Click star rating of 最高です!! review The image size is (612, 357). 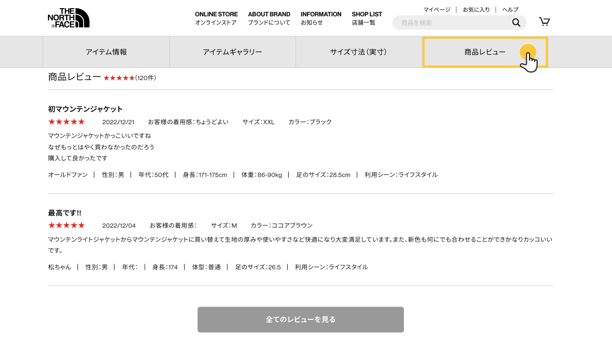[66, 225]
